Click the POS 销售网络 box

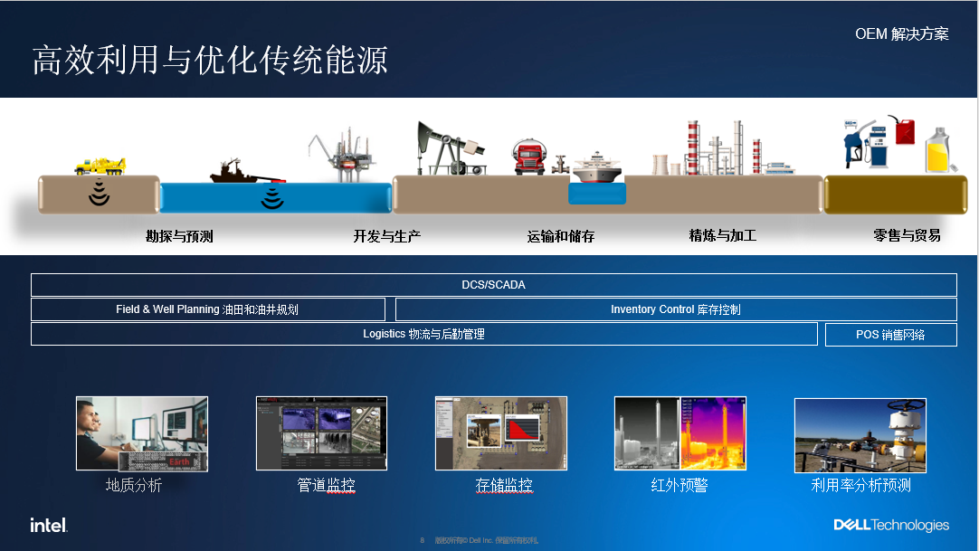890,335
